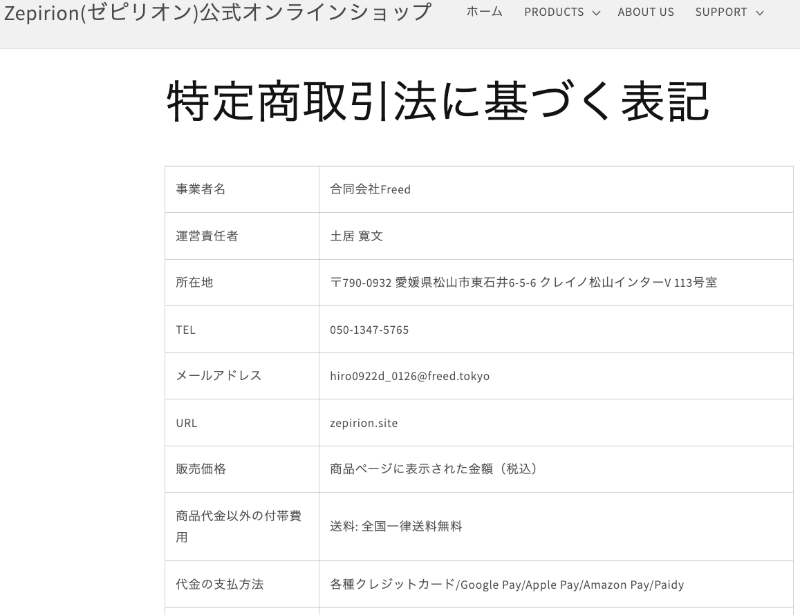Open the PRODUCTS menu
The width and height of the screenshot is (800, 615).
point(554,12)
